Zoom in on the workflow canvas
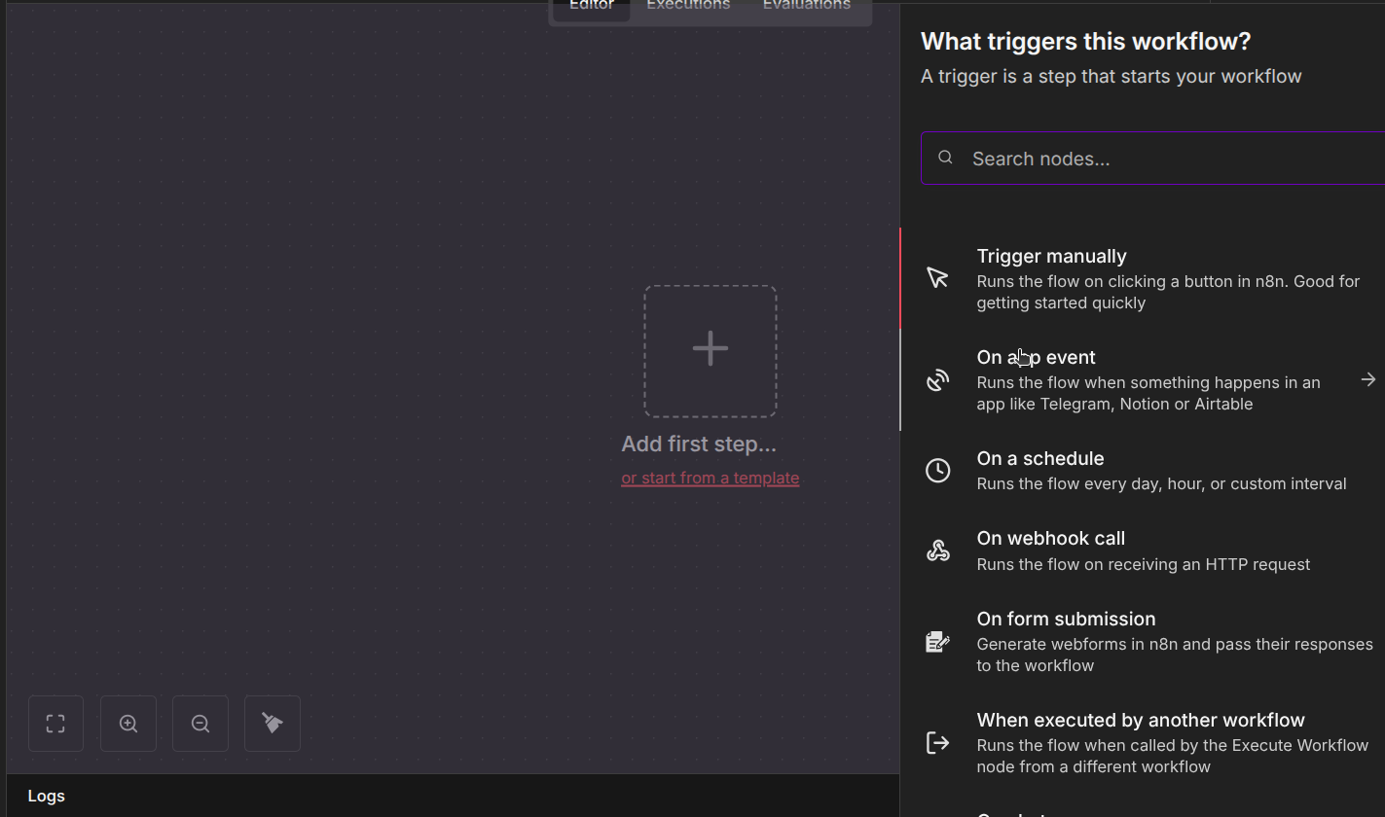Viewport: 1385px width, 817px height. click(x=128, y=724)
